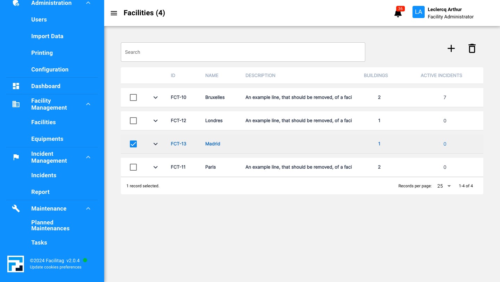The width and height of the screenshot is (500, 282).
Task: Check the Bruxelles row checkbox
Action: pyautogui.click(x=133, y=97)
